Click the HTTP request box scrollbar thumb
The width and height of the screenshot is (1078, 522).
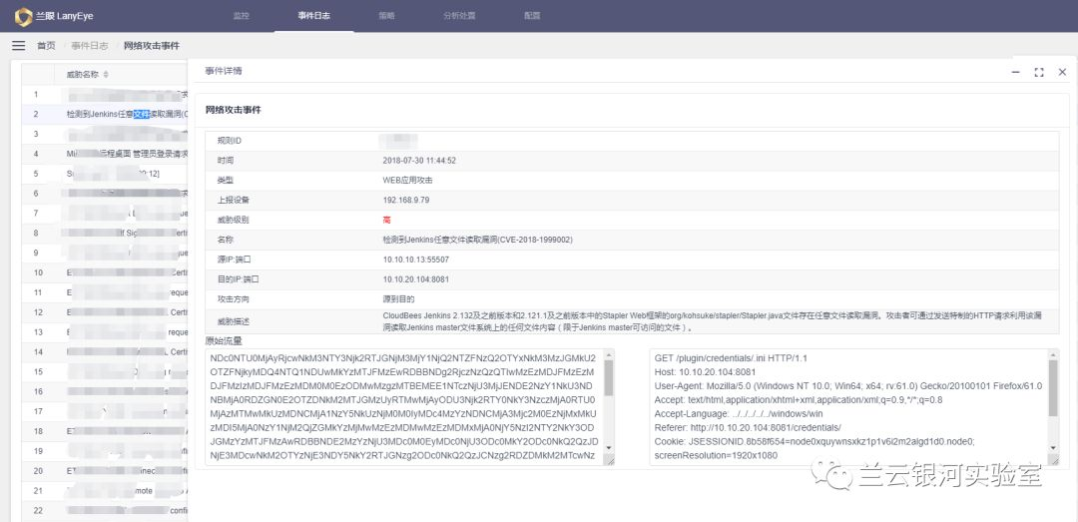click(x=1053, y=388)
